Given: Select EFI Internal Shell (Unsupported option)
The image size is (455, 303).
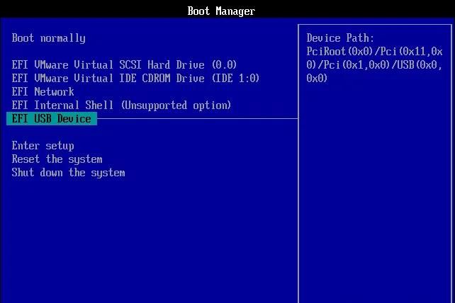Looking at the screenshot, I should coord(121,105).
